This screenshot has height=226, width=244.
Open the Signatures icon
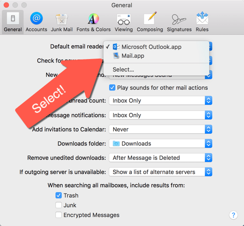tap(179, 19)
